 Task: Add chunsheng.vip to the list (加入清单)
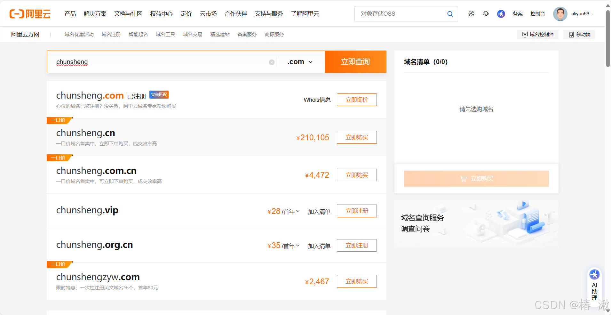click(x=319, y=212)
